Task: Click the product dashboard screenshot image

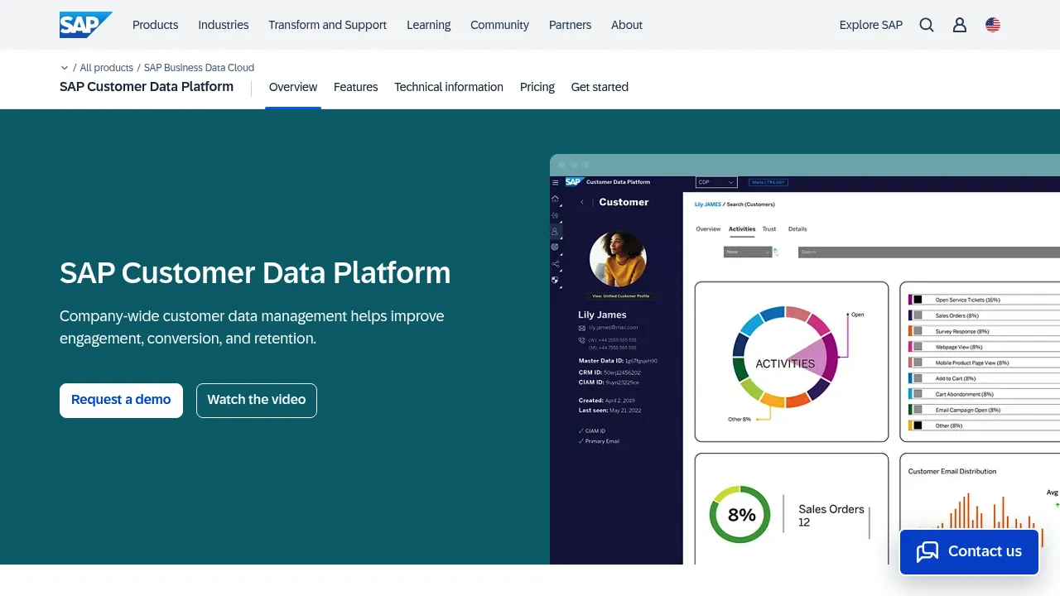Action: pyautogui.click(x=805, y=359)
